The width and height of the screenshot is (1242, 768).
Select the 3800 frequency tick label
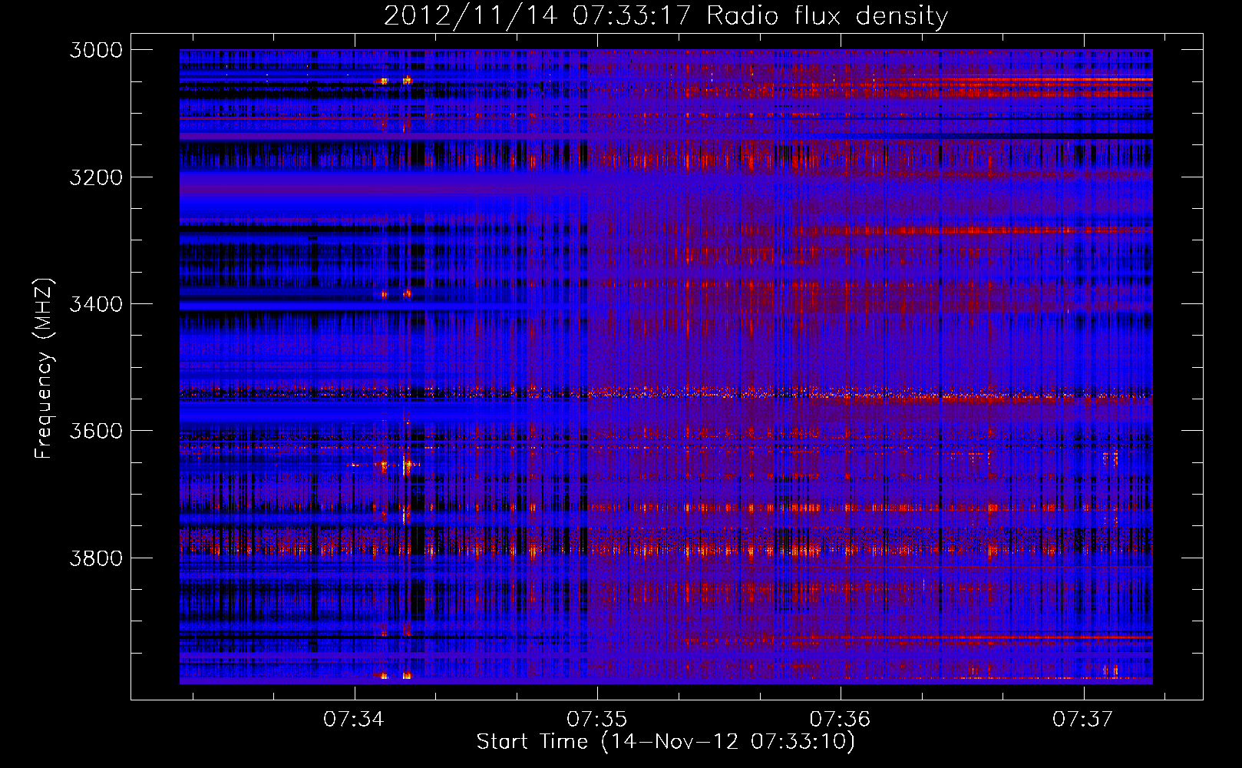(x=96, y=558)
